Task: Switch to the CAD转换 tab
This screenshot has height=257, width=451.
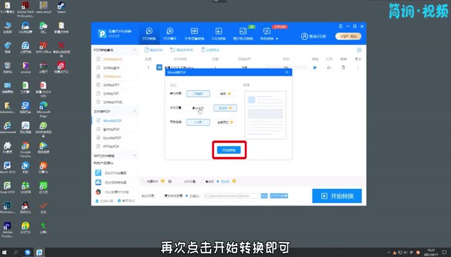Action: 219,33
